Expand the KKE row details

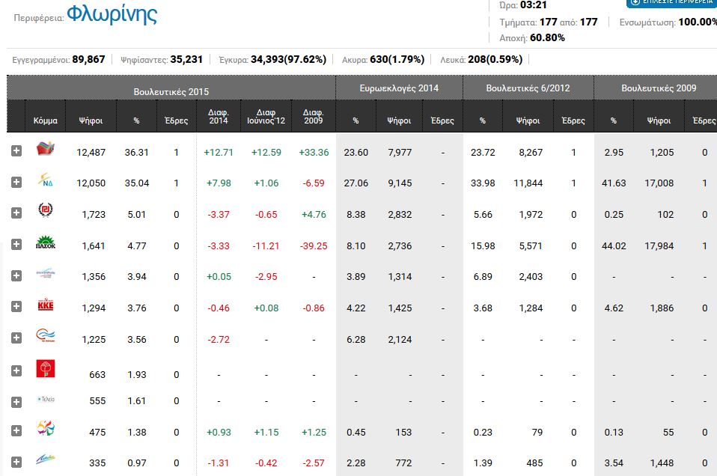click(16, 307)
